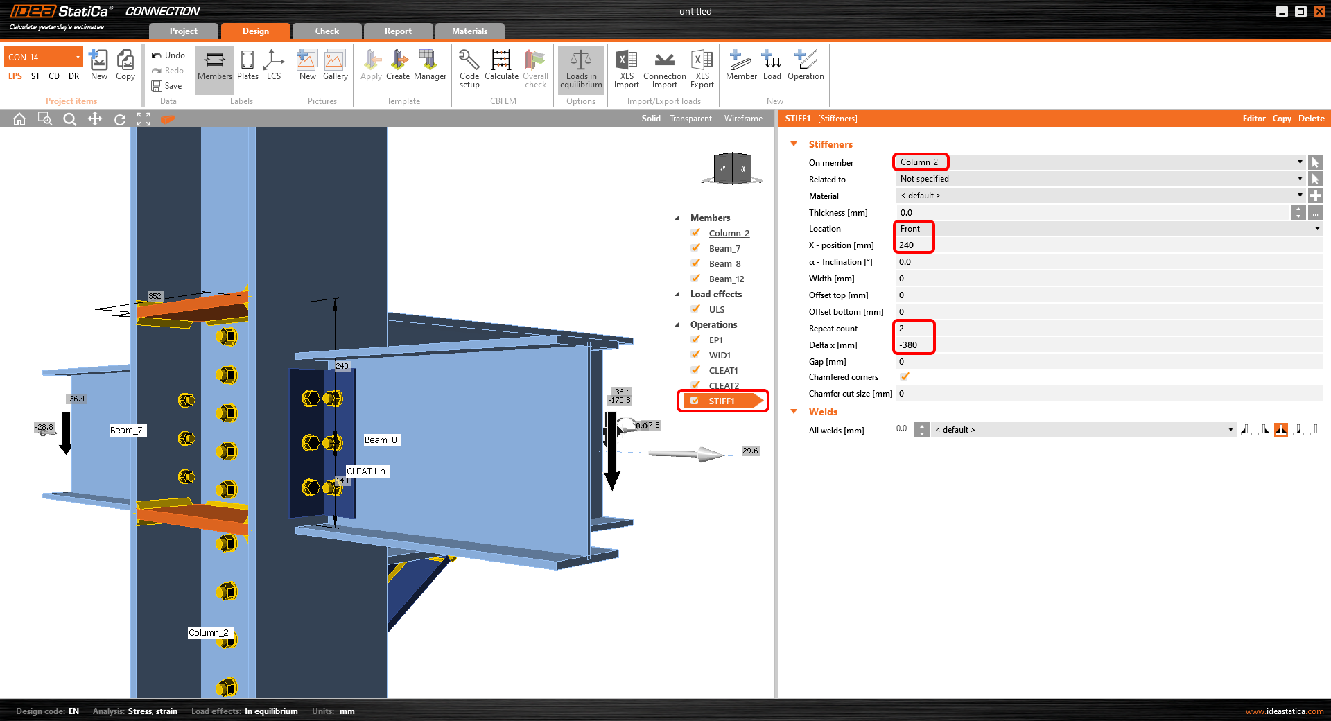
Task: Collapse the Stiffeners section
Action: 794,144
